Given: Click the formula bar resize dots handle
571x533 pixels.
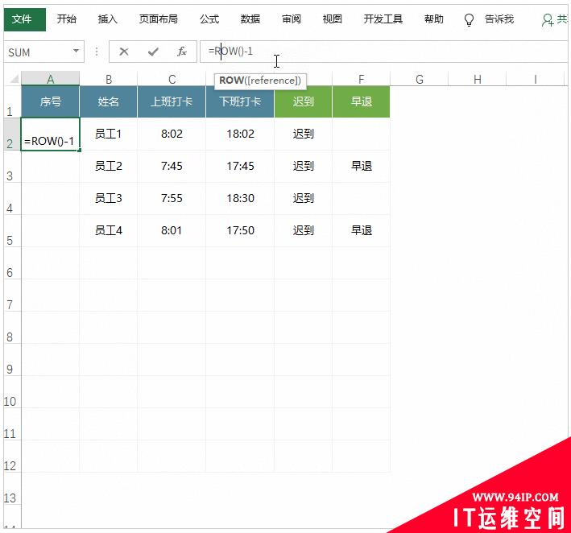Looking at the screenshot, I should tap(97, 52).
